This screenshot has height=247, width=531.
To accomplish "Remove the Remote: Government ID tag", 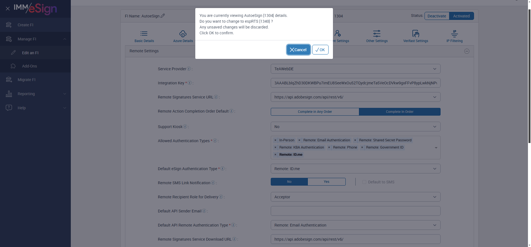I will pos(362,147).
